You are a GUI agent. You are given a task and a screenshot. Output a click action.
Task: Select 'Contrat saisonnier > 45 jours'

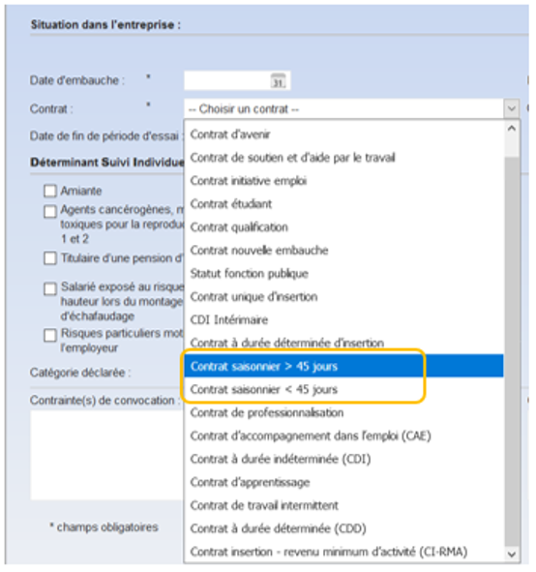pyautogui.click(x=343, y=366)
